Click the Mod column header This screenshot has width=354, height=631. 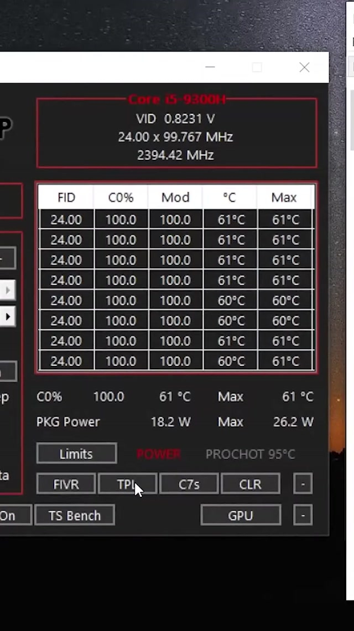(x=175, y=198)
